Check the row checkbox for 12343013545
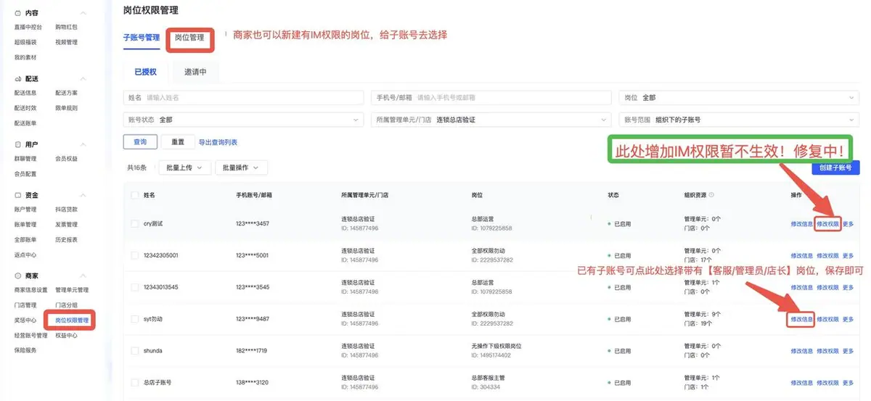This screenshot has width=871, height=401. pyautogui.click(x=134, y=287)
